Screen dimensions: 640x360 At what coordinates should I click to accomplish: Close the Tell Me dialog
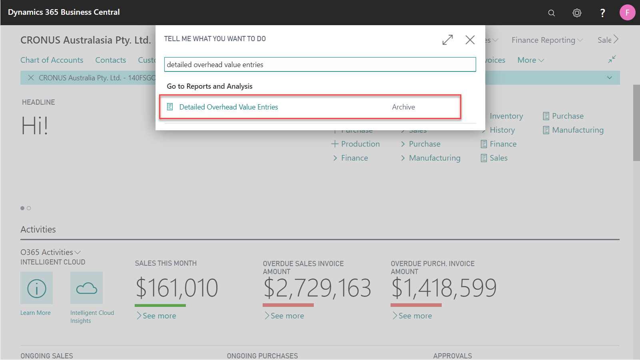coord(470,40)
